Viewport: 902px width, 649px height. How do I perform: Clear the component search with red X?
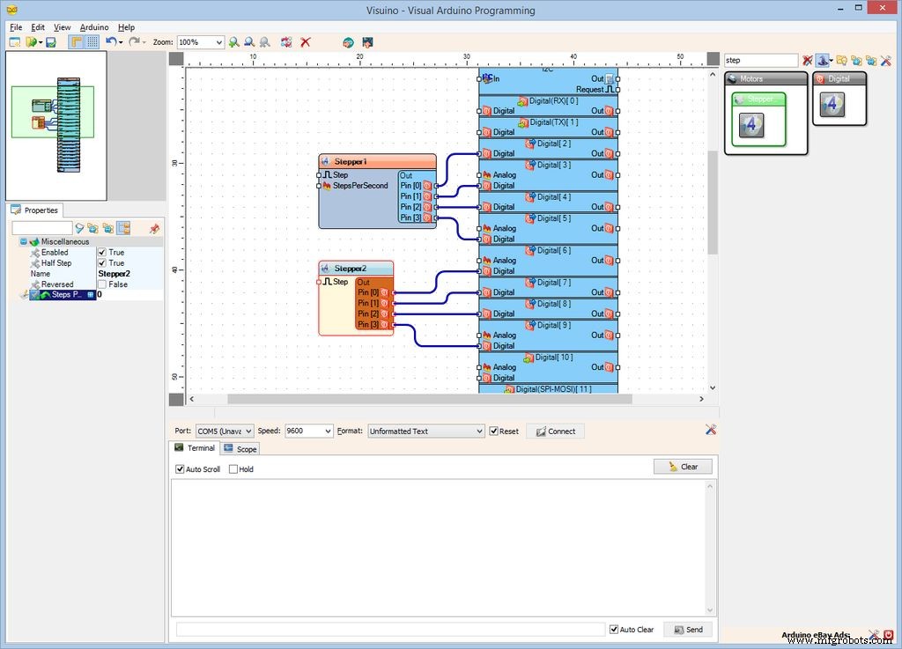808,60
